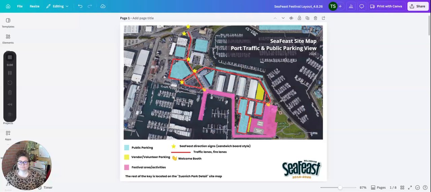Select the yellow Vendor/Volunteer Parking square
Image resolution: width=431 pixels, height=192 pixels.
click(x=127, y=157)
